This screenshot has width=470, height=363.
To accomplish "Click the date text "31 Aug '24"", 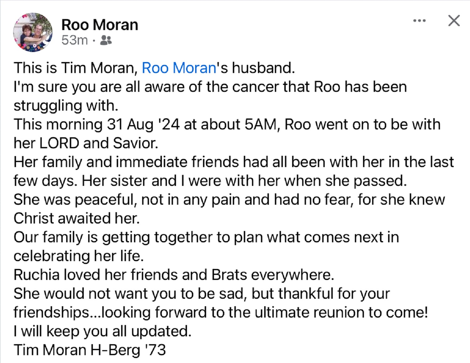I will (x=144, y=124).
